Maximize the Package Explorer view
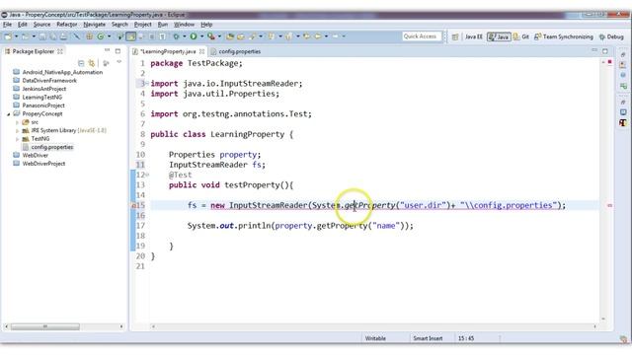Viewport: 632px width, 355px height. tap(118, 51)
